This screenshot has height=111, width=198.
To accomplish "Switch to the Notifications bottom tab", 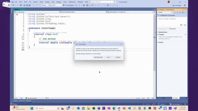I will pos(183,98).
